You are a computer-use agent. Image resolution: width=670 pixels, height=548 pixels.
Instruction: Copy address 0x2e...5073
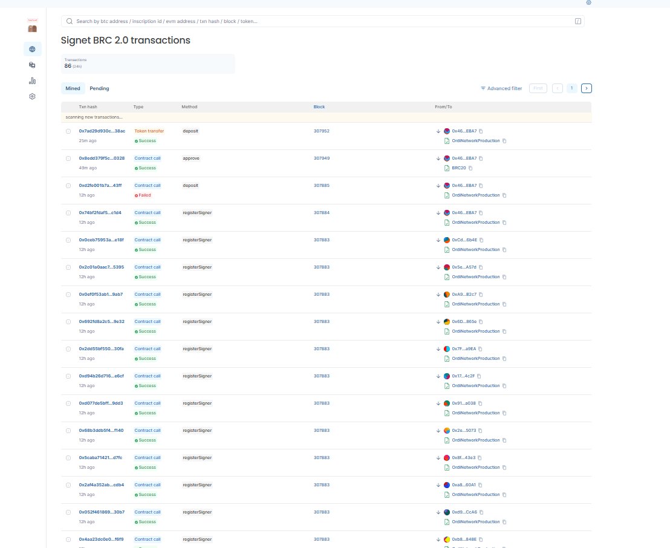coord(480,431)
